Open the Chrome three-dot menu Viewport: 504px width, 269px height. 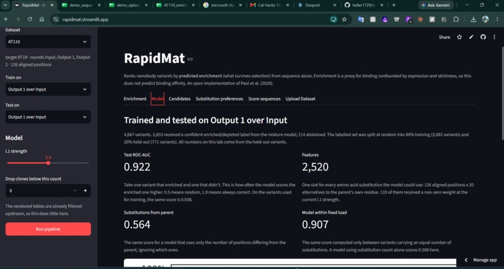click(496, 19)
